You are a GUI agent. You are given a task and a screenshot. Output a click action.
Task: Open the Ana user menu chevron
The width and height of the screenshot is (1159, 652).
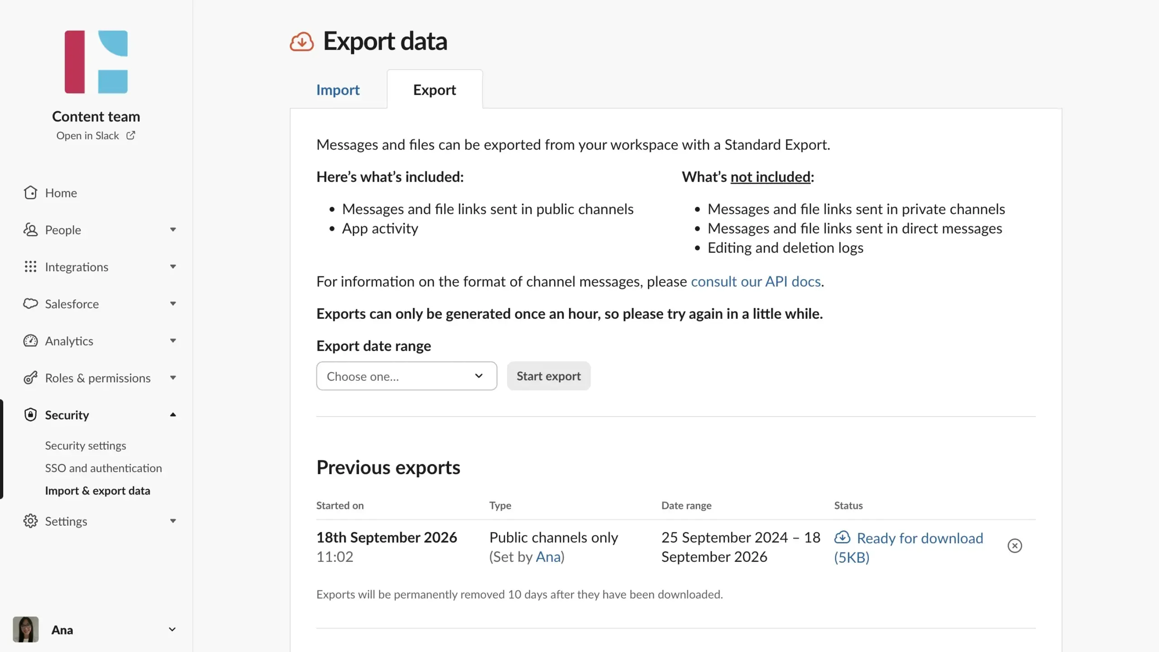[x=172, y=629]
